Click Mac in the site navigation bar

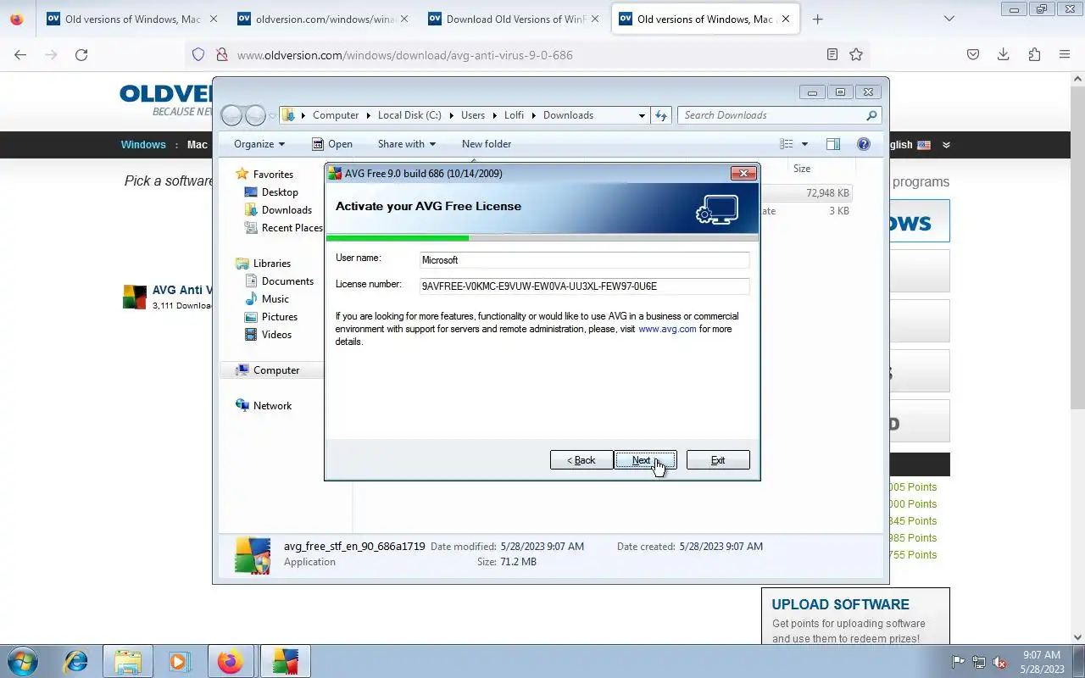pos(198,145)
